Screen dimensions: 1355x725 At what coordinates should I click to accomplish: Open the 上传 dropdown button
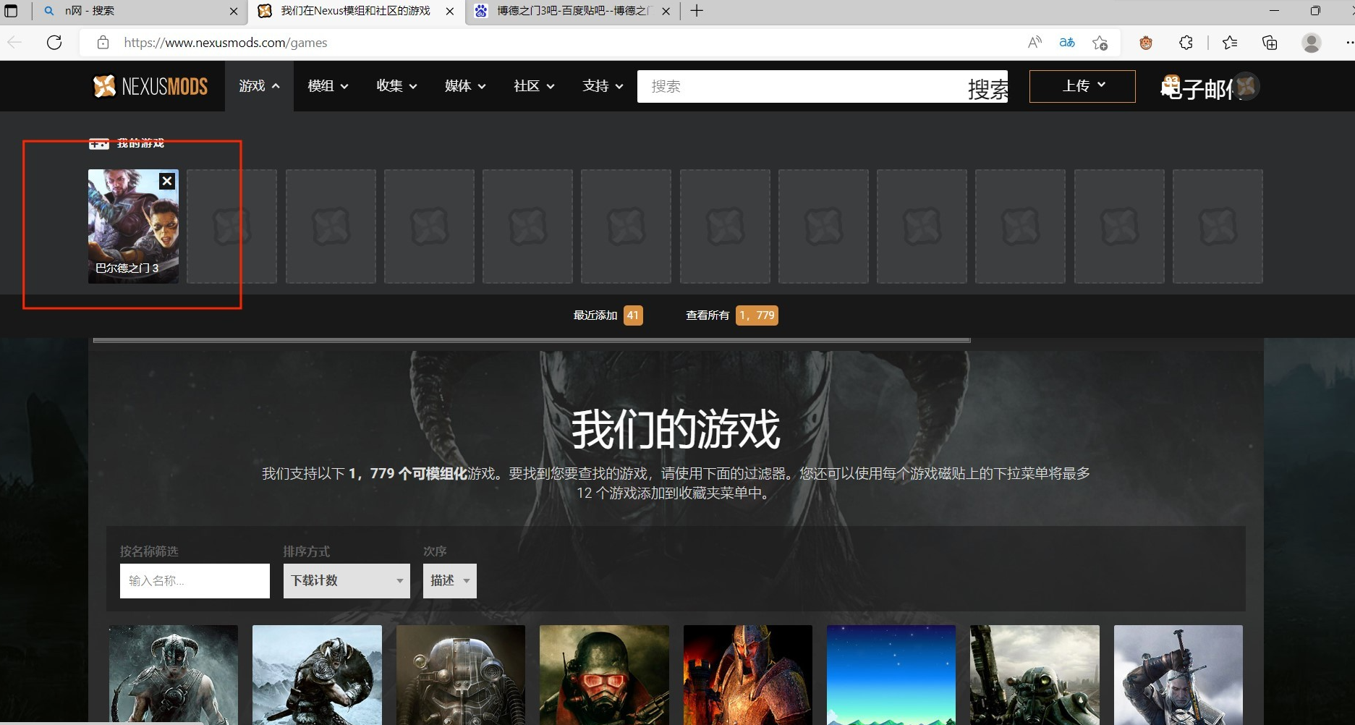point(1082,86)
